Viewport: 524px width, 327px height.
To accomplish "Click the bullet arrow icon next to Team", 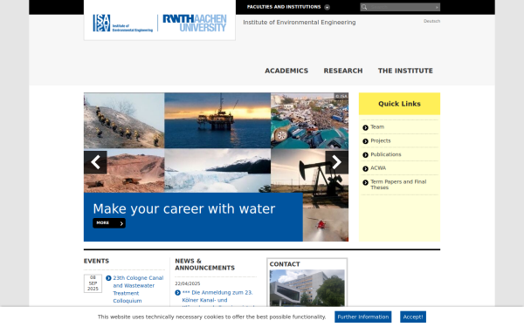I will [x=365, y=127].
